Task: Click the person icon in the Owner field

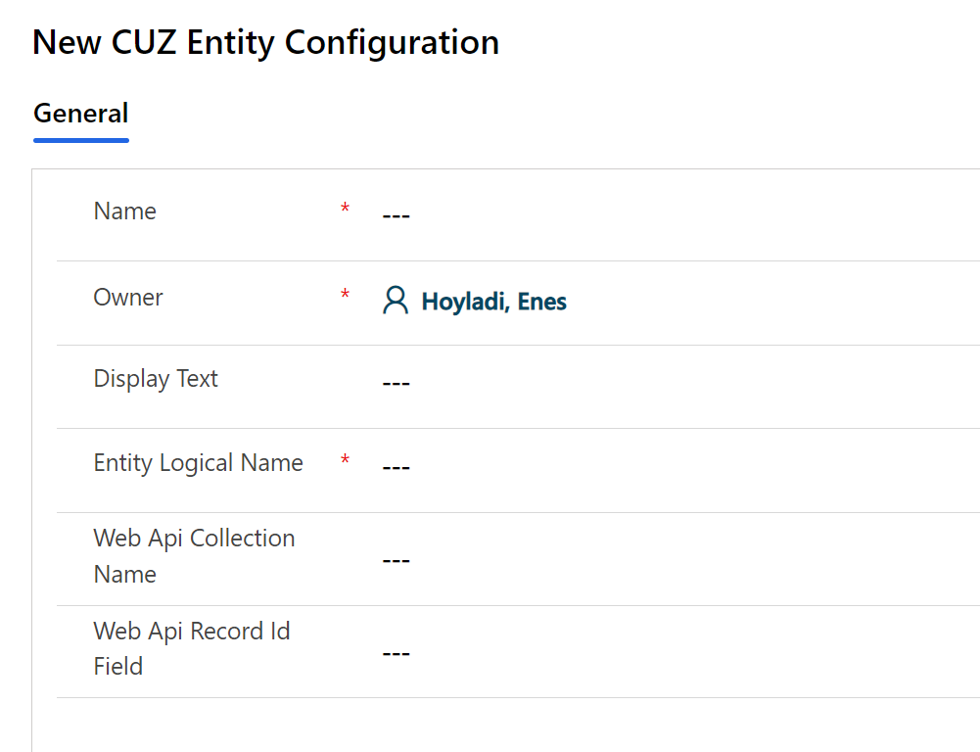Action: click(x=396, y=301)
